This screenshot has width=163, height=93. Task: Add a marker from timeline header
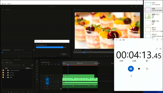click(52, 64)
